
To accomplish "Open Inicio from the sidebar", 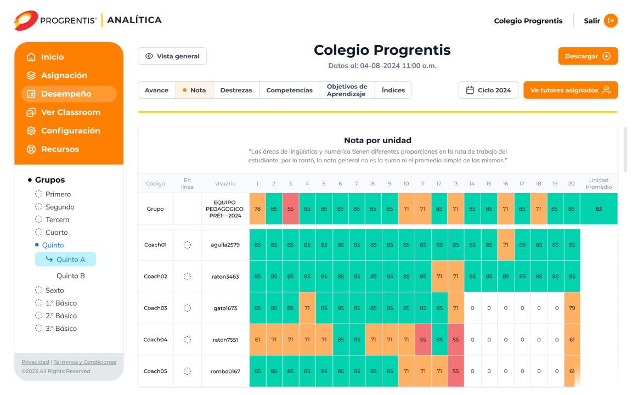I will coord(53,57).
